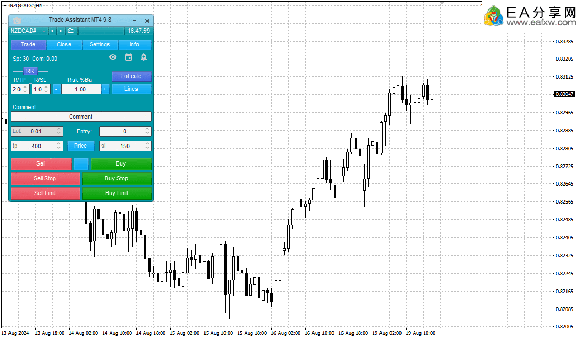The image size is (577, 339).
Task: Increase R/TP ratio with up arrow
Action: coord(25,87)
